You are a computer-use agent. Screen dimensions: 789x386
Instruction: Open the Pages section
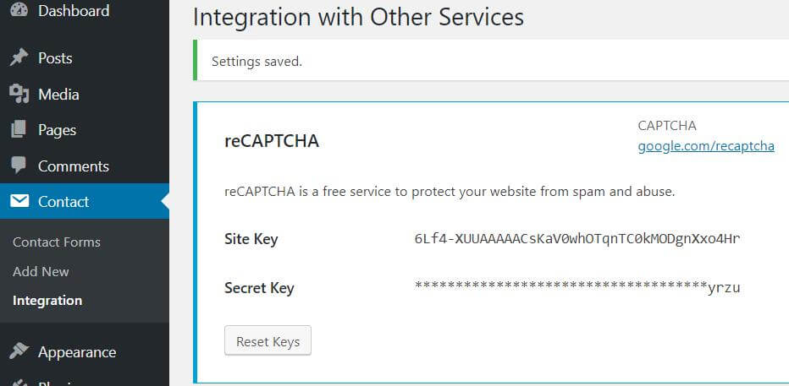[57, 130]
